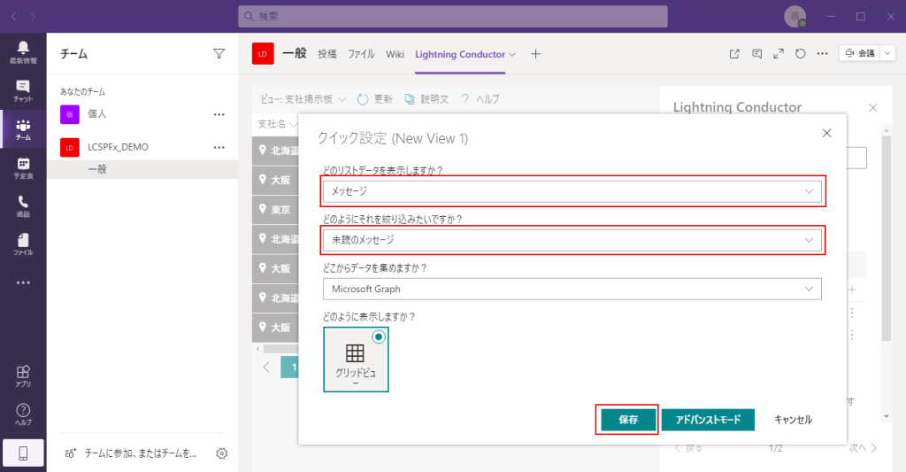This screenshot has width=906, height=472.
Task: Click the アドバンスト モード button
Action: (708, 420)
